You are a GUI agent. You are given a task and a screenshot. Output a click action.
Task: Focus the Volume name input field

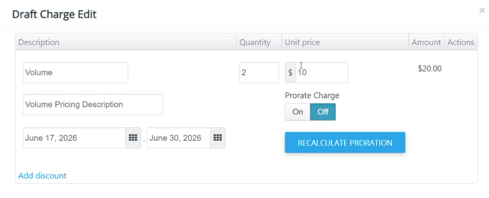pos(75,72)
